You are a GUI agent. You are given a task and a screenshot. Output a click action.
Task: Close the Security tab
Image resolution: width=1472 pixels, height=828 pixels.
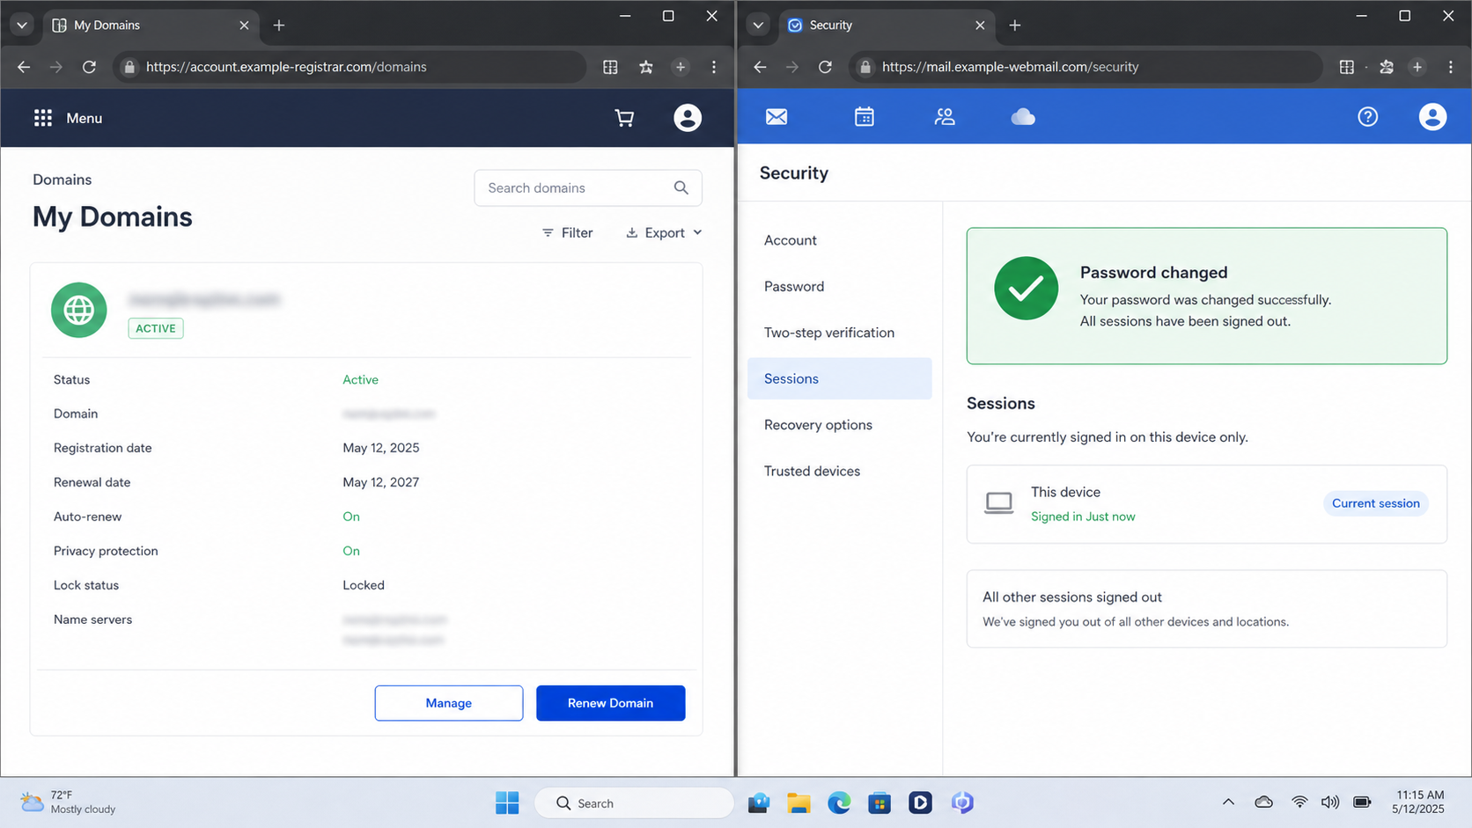[980, 25]
